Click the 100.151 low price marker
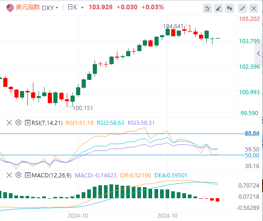 pyautogui.click(x=83, y=108)
